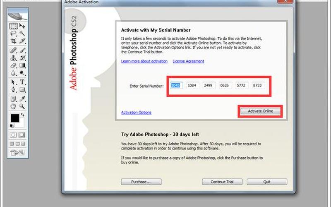331x207 pixels.
Task: Click the Activate Online button
Action: pyautogui.click(x=260, y=111)
